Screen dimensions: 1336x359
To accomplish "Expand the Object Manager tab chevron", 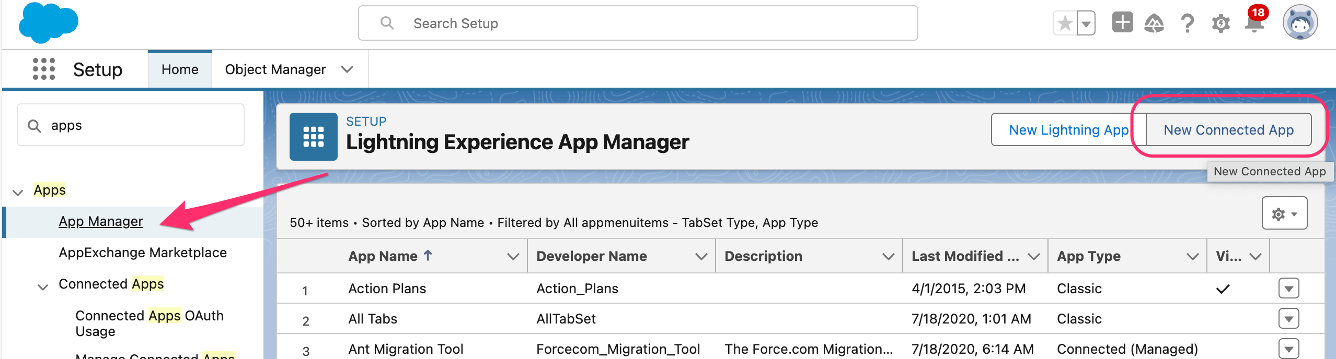I will (347, 69).
